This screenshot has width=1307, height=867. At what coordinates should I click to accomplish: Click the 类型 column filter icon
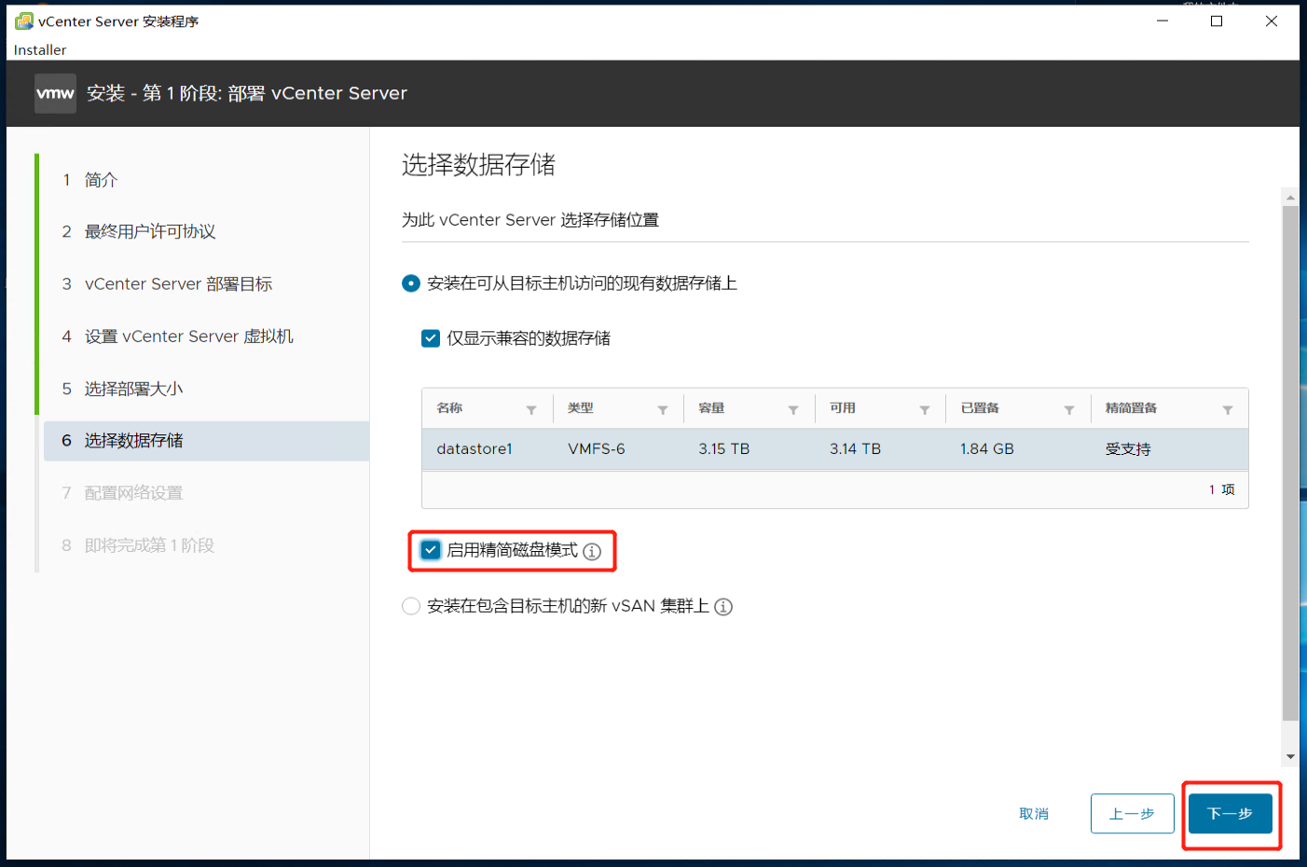point(663,408)
